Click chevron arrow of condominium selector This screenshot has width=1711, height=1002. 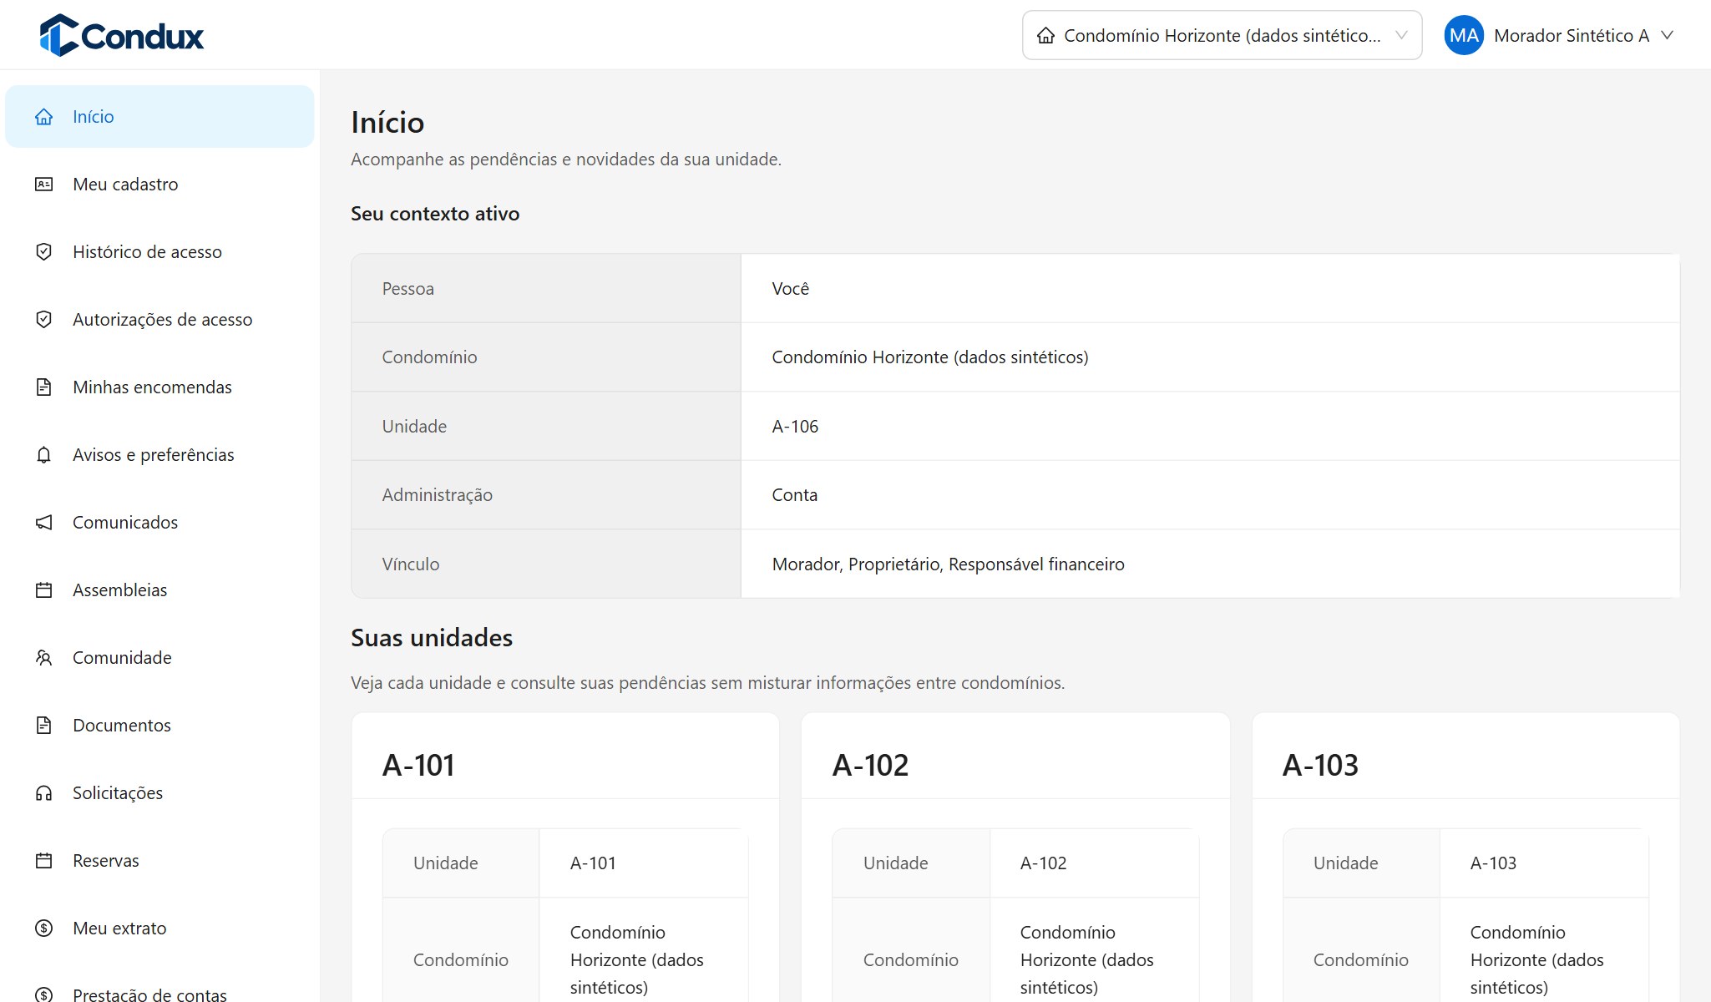tap(1402, 35)
